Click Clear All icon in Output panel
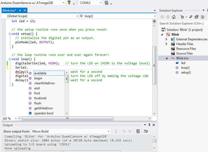 click(138, 131)
